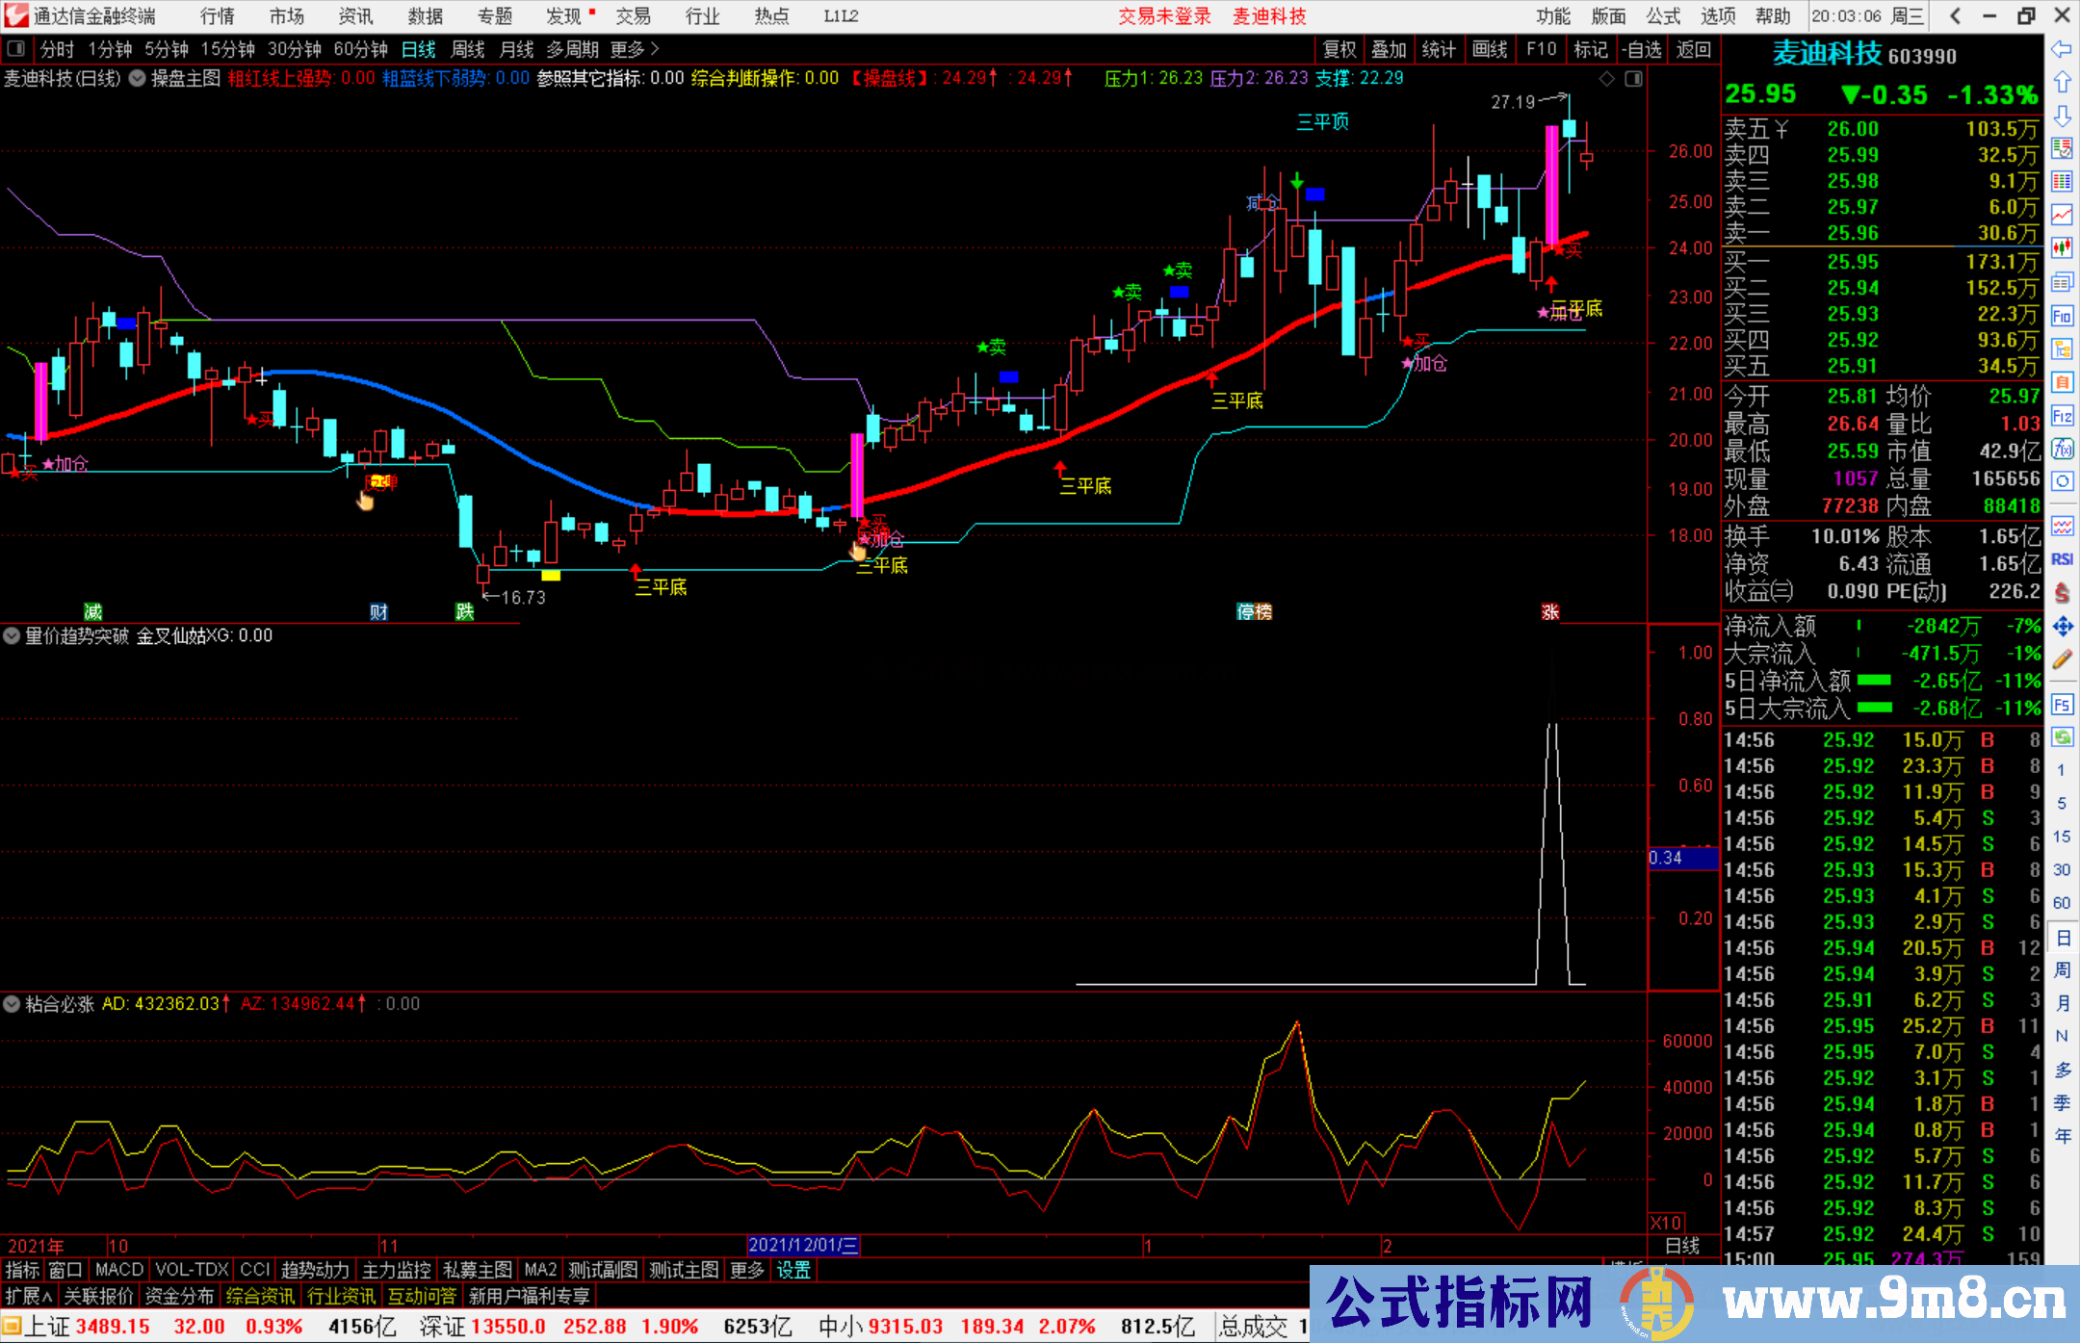
Task: Click the trend line chart sidebar icon
Action: pos(2062,215)
